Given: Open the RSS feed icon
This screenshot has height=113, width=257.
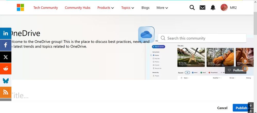Looking at the screenshot, I should (6, 92).
